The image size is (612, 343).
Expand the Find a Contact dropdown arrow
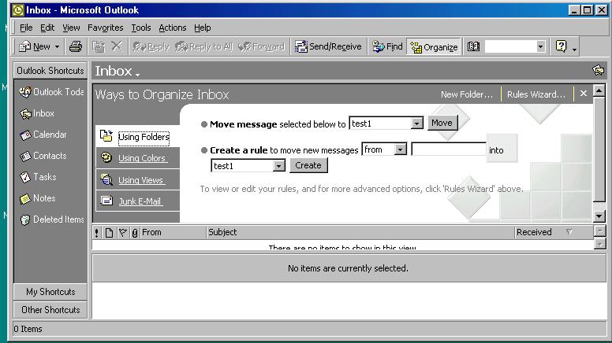540,46
